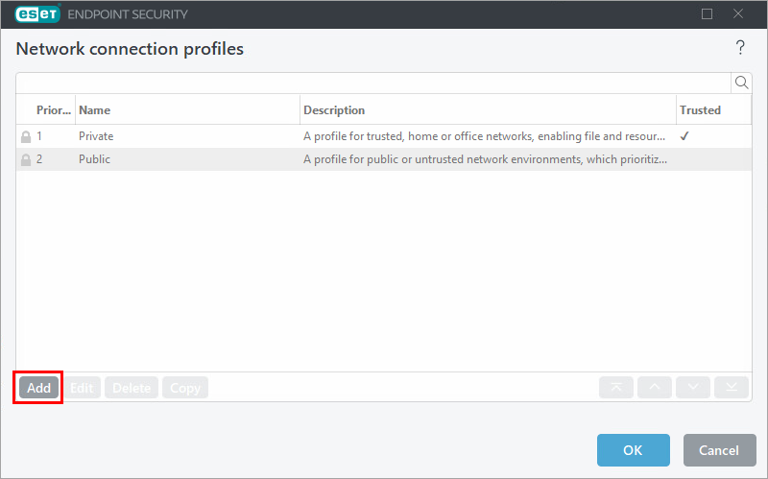Image resolution: width=768 pixels, height=479 pixels.
Task: Sort by the Priority column header
Action: pyautogui.click(x=54, y=110)
